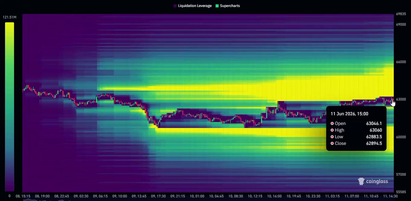The width and height of the screenshot is (411, 201).
Task: Click the Close value 62894.5 in tooltip
Action: click(x=374, y=144)
